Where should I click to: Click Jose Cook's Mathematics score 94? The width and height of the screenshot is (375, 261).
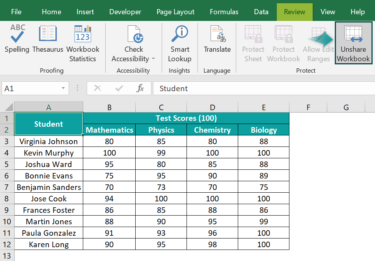[x=109, y=199]
